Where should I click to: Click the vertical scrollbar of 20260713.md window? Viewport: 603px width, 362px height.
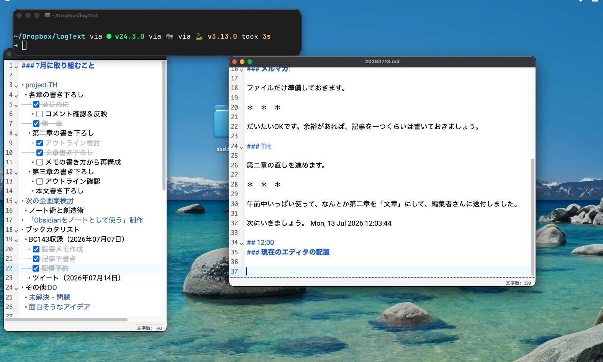533,217
